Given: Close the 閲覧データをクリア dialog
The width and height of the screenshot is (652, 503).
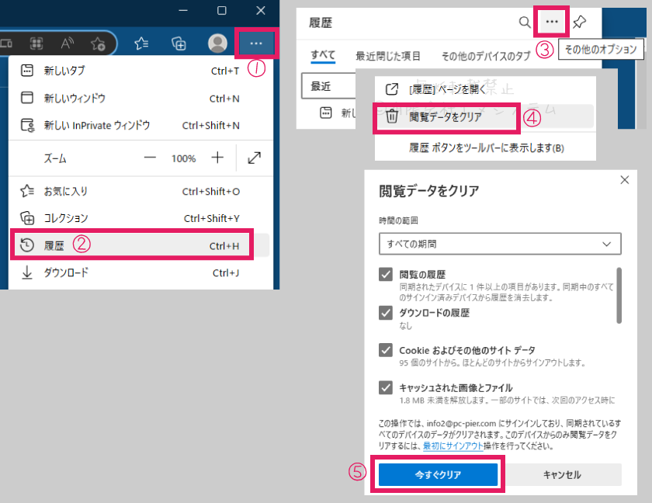Looking at the screenshot, I should click(625, 179).
